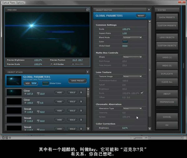
Task: Open the Object Editor panel arrow menu
Action: 149,10
